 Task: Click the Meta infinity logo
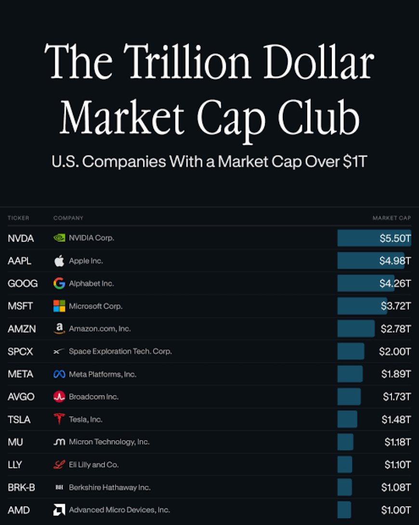[59, 374]
